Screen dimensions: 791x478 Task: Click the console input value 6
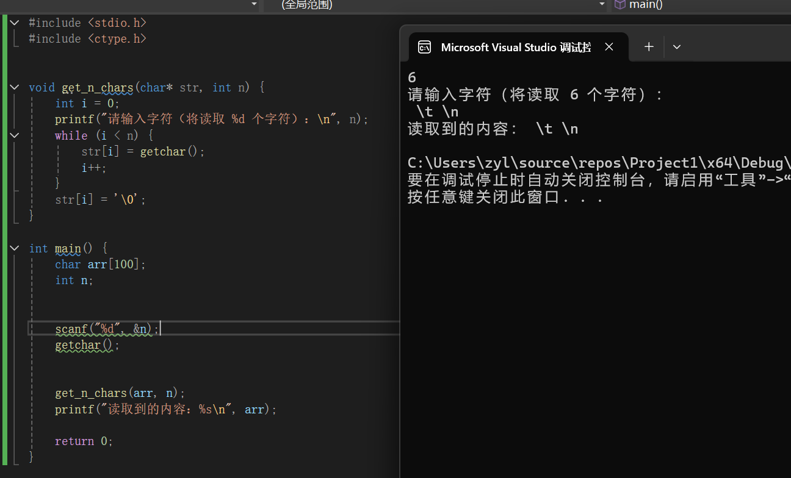[412, 77]
